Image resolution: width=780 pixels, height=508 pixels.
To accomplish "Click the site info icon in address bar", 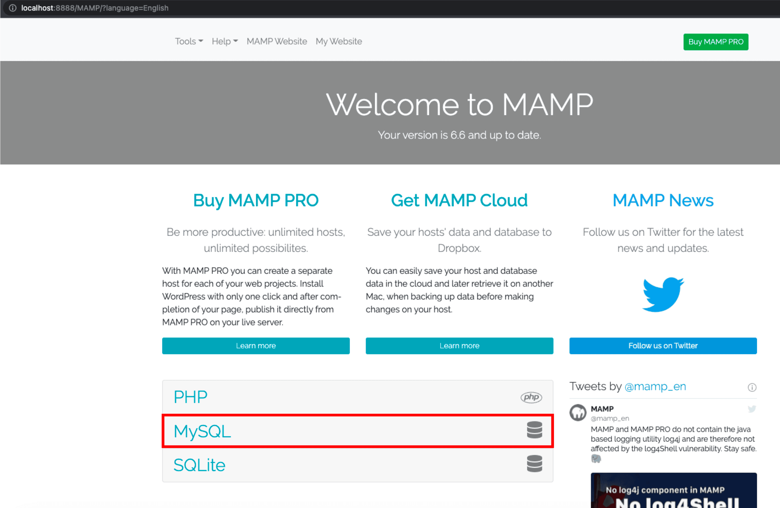I will tap(12, 8).
